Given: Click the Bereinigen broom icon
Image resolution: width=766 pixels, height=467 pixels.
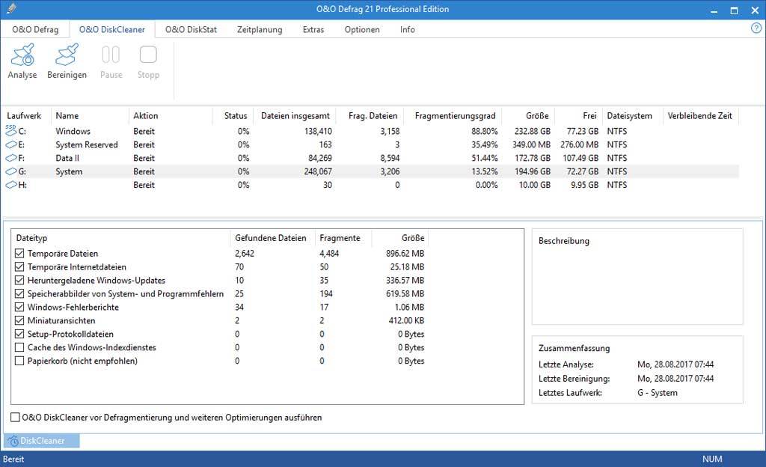Looking at the screenshot, I should (67, 55).
